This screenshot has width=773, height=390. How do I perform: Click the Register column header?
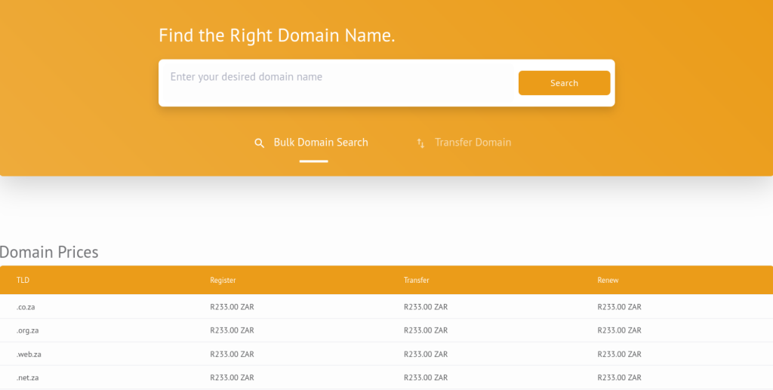tap(223, 280)
